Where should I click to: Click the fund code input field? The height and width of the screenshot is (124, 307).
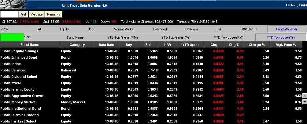(x=9, y=14)
